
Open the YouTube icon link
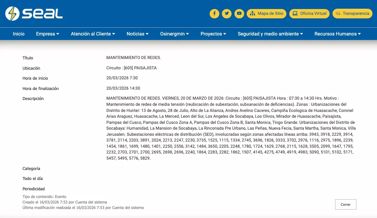239,14
